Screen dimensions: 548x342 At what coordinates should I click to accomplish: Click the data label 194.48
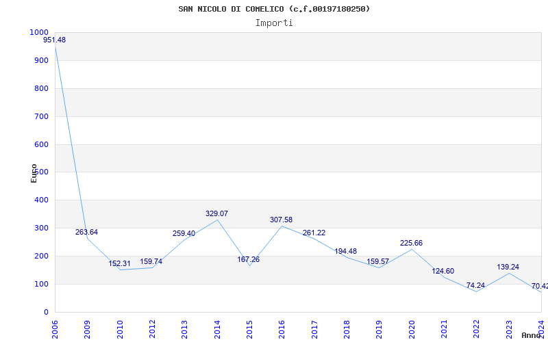(x=346, y=251)
